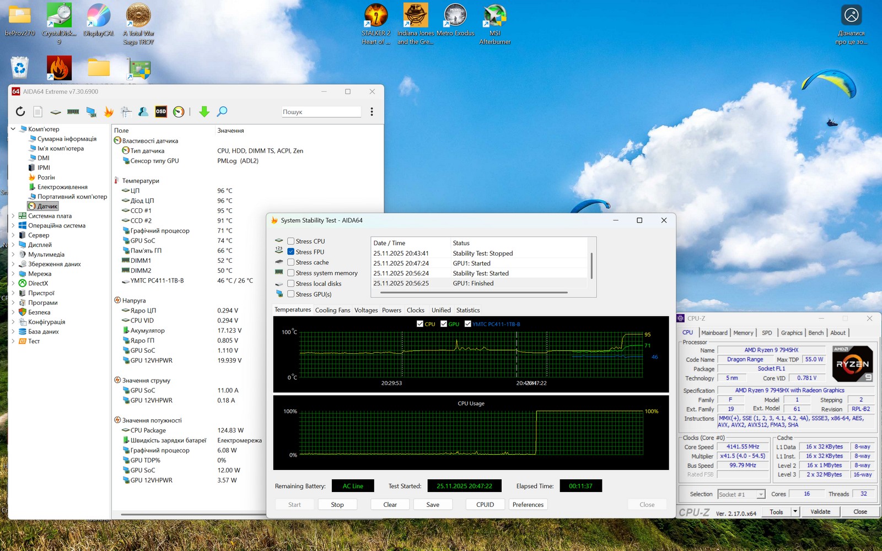The width and height of the screenshot is (882, 551).
Task: Enable the Stress CPU checkbox
Action: pyautogui.click(x=291, y=241)
